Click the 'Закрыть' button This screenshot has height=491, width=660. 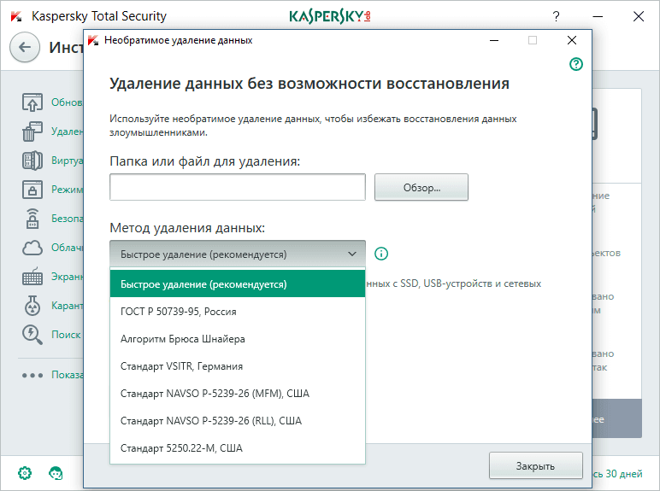536,465
